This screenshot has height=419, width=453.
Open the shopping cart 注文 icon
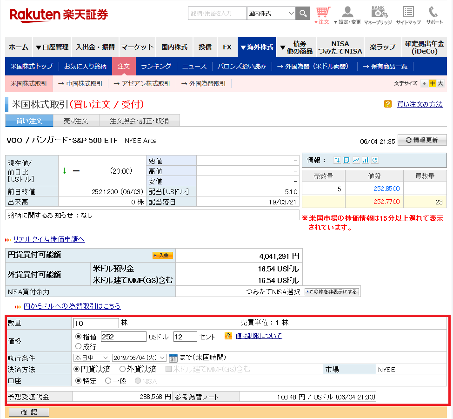pos(322,15)
